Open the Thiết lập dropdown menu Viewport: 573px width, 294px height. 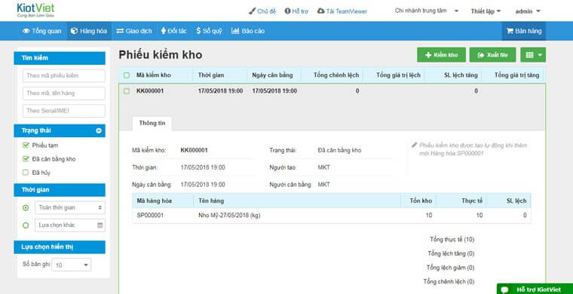coord(486,11)
